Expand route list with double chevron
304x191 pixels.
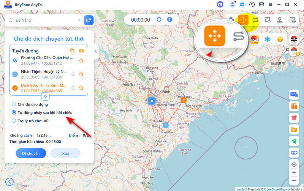point(45,96)
